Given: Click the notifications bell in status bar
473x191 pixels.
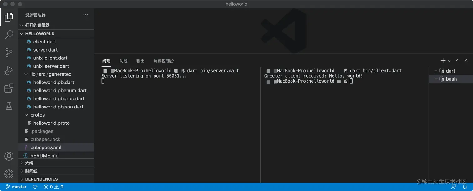Looking at the screenshot, I should tap(465, 187).
